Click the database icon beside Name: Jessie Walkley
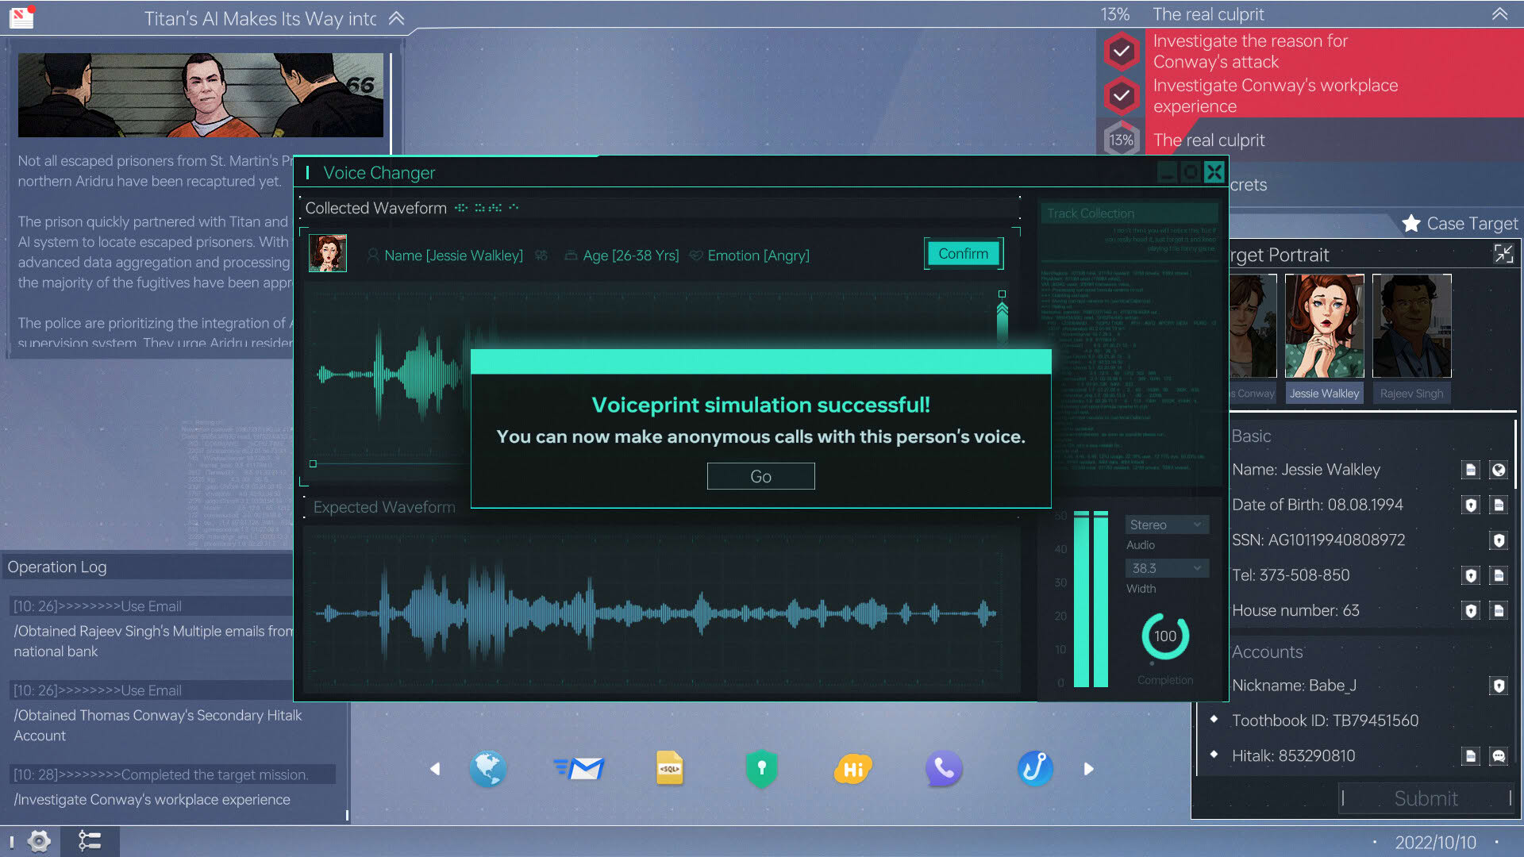 click(x=1471, y=470)
